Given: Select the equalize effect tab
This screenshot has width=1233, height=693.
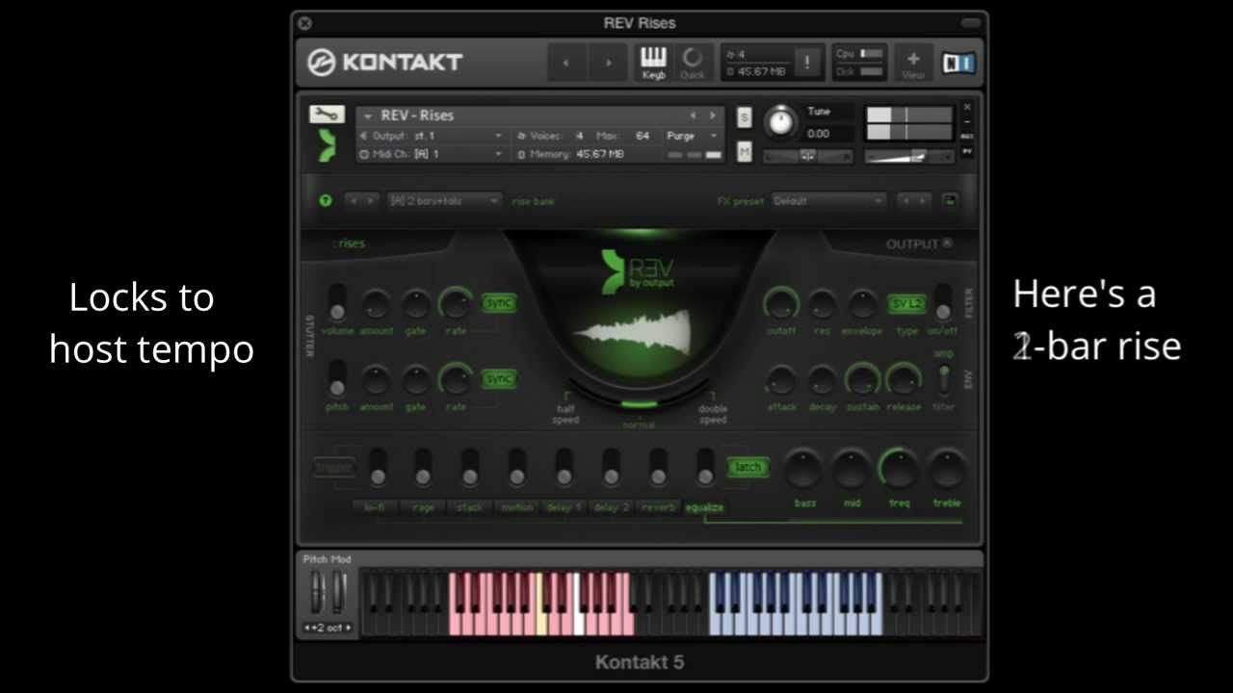Looking at the screenshot, I should pos(704,507).
